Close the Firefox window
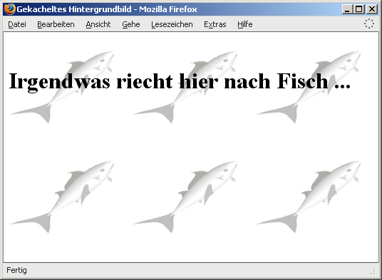This screenshot has width=382, height=280. point(372,9)
